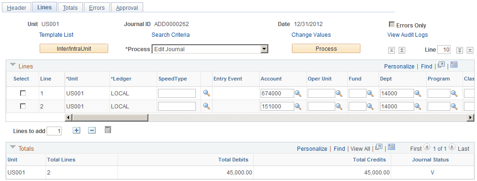Open Lines grid in new window icon

(x=441, y=65)
